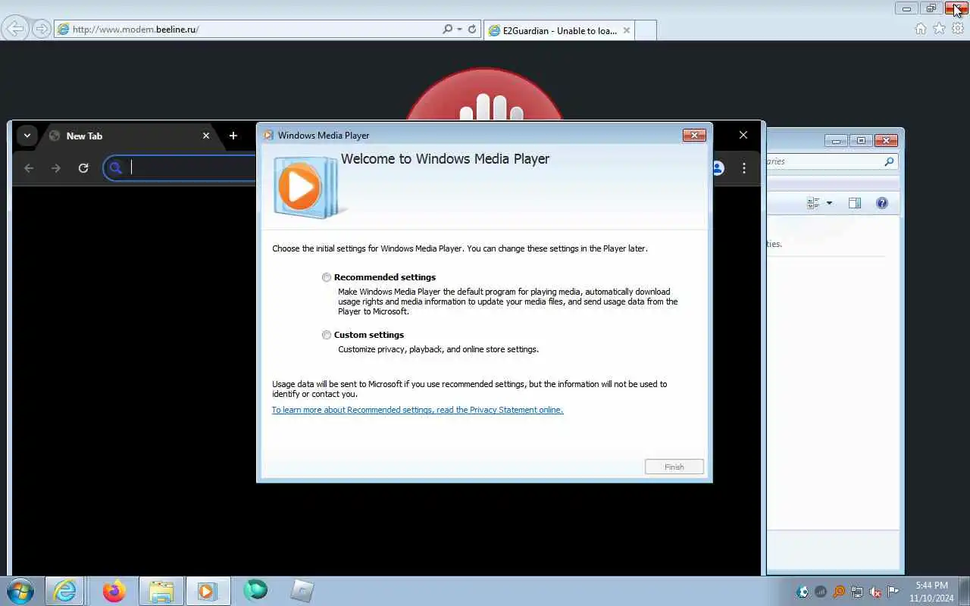Screen dimensions: 970x606
Task: Launch Firefox from the taskbar
Action: pyautogui.click(x=114, y=591)
